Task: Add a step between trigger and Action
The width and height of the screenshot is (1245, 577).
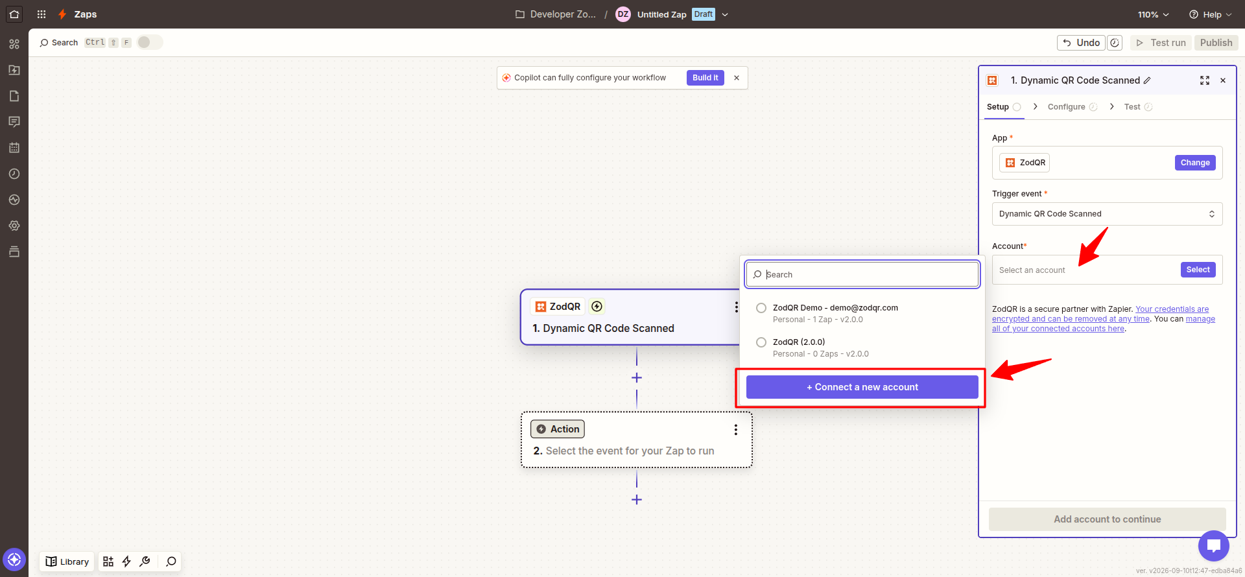Action: pyautogui.click(x=637, y=378)
